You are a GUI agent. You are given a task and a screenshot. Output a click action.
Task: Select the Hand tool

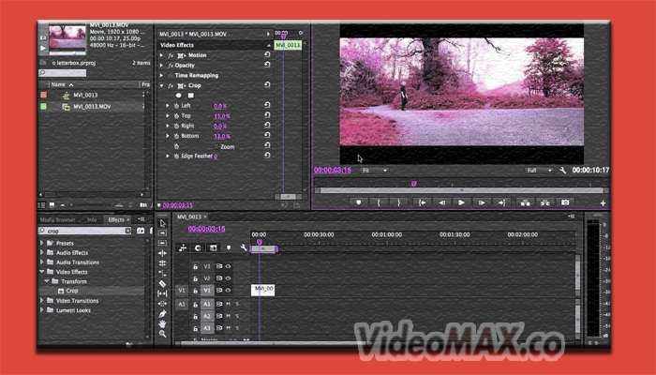pyautogui.click(x=162, y=323)
